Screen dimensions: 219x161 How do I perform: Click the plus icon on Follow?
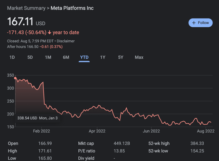point(194,23)
